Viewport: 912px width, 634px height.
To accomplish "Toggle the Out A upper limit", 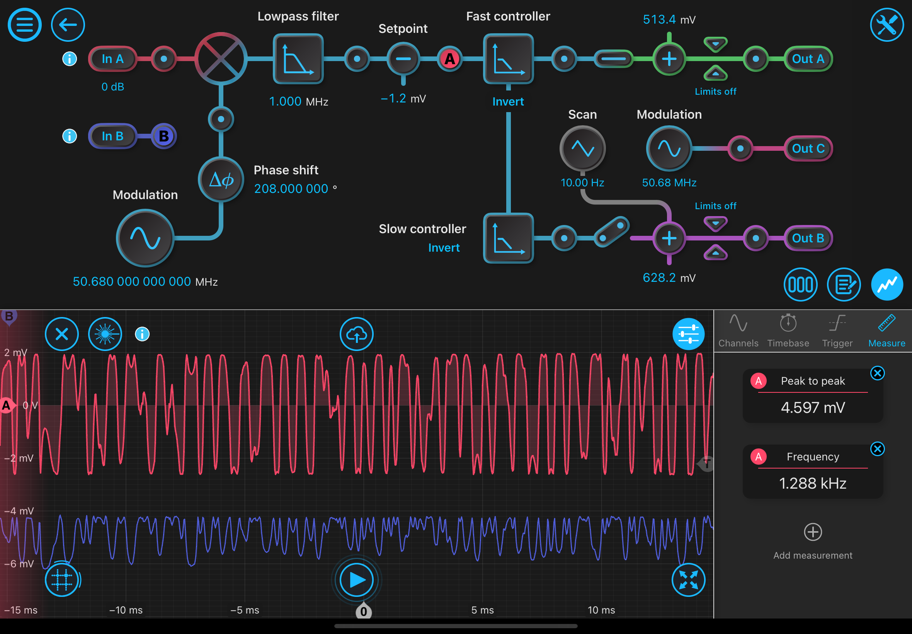I will [715, 44].
